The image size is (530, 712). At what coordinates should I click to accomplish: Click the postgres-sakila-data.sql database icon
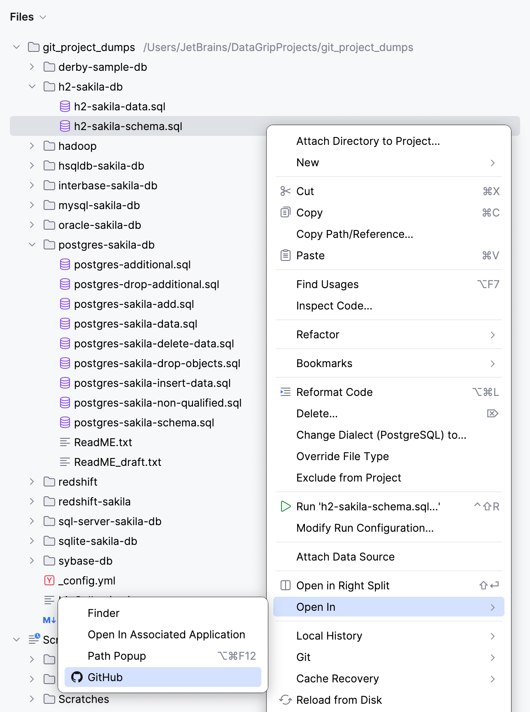click(x=65, y=323)
